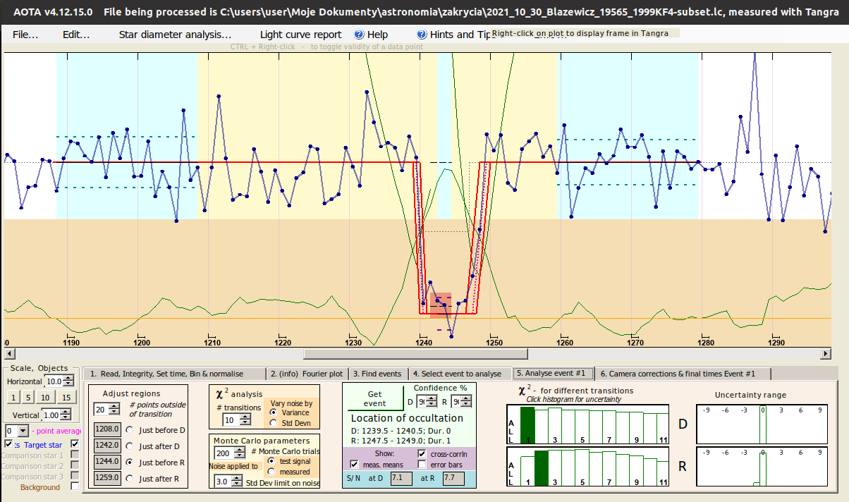
Task: Click dark green bar 2 in R histogram
Action: [542, 468]
